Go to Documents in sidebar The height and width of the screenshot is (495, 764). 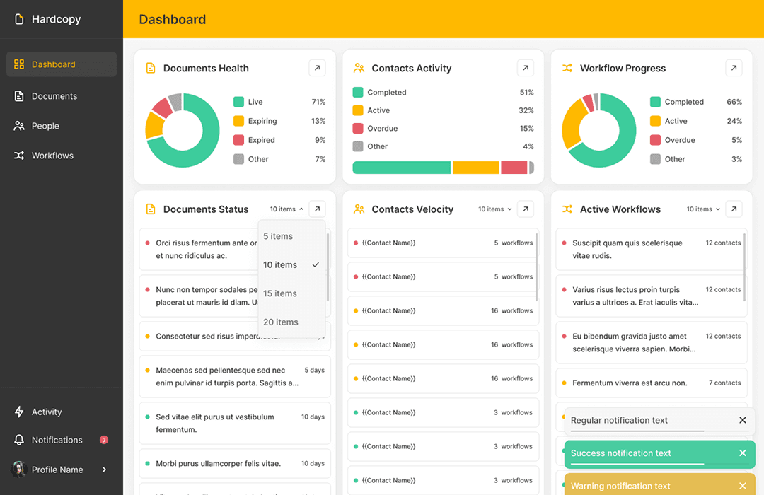(x=54, y=96)
